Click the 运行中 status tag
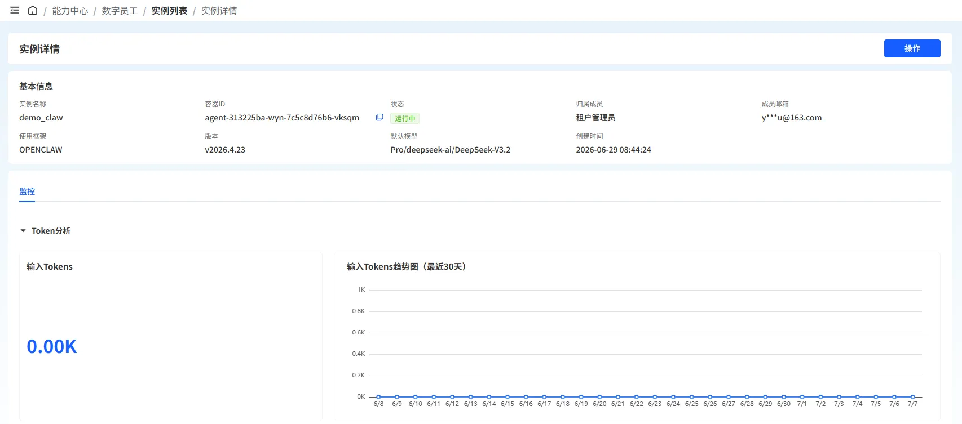 tap(405, 118)
